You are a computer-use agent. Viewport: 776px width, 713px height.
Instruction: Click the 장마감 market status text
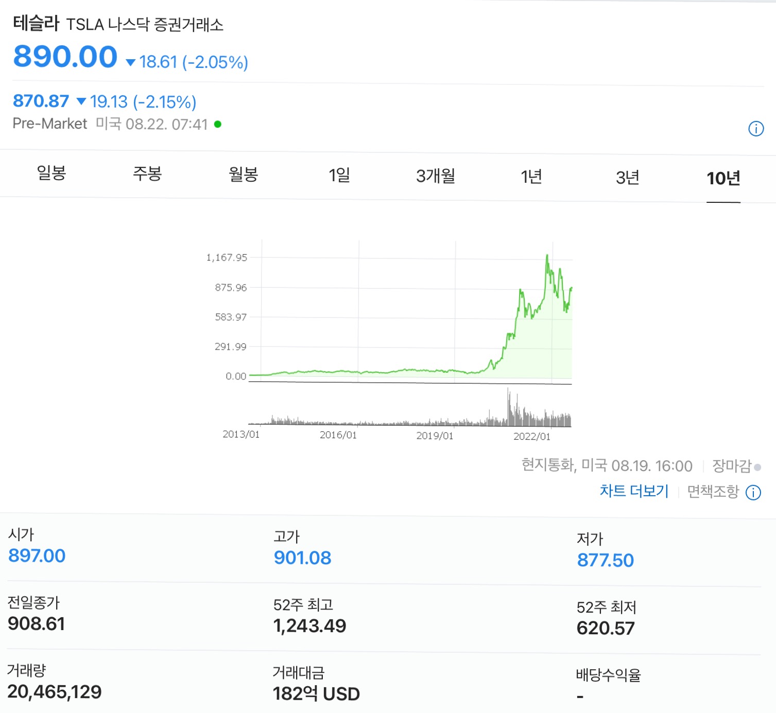coord(732,466)
